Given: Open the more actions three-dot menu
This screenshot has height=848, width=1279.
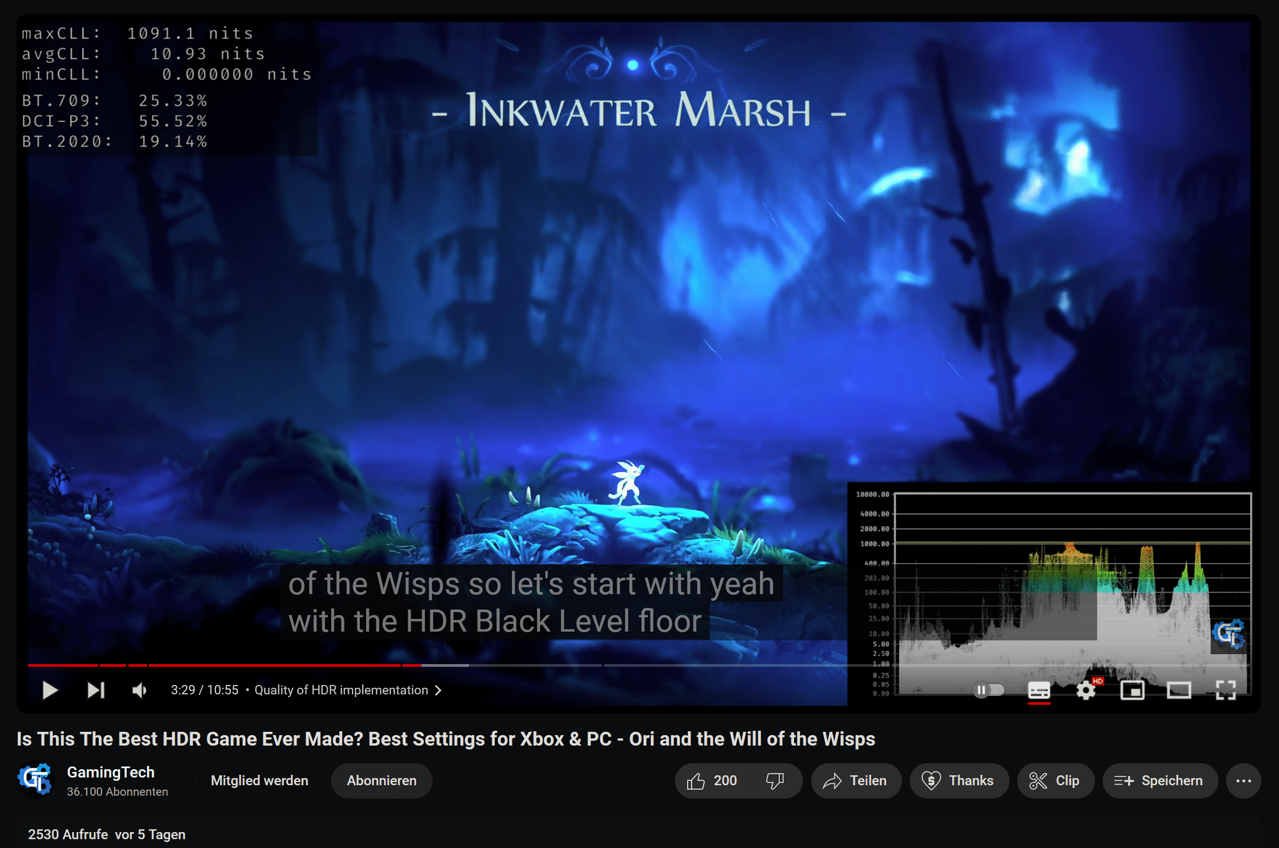Looking at the screenshot, I should click(x=1243, y=781).
